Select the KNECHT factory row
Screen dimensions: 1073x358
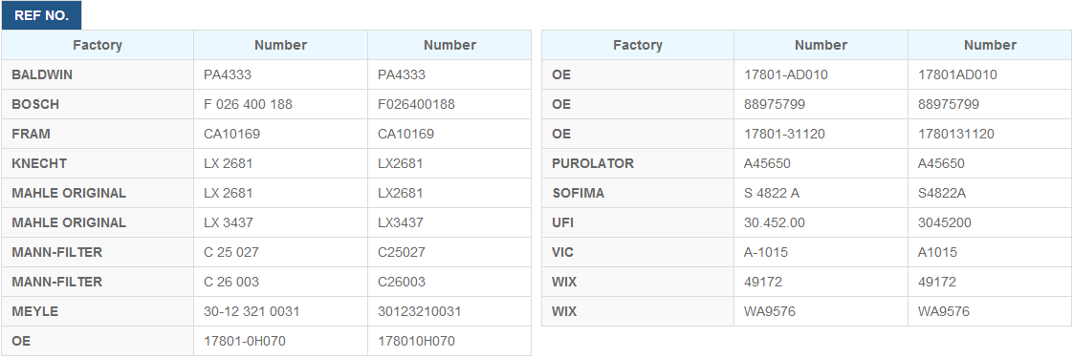pos(266,163)
